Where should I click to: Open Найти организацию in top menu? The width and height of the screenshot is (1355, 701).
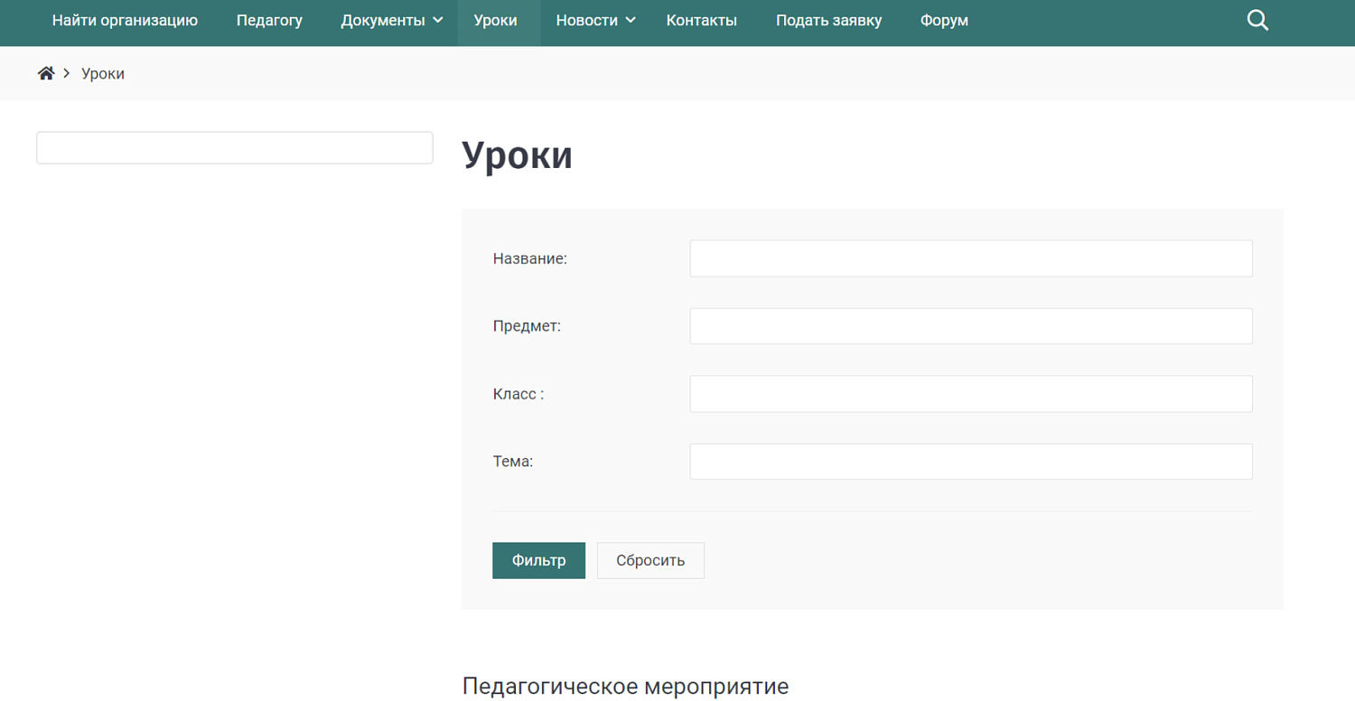pos(125,21)
